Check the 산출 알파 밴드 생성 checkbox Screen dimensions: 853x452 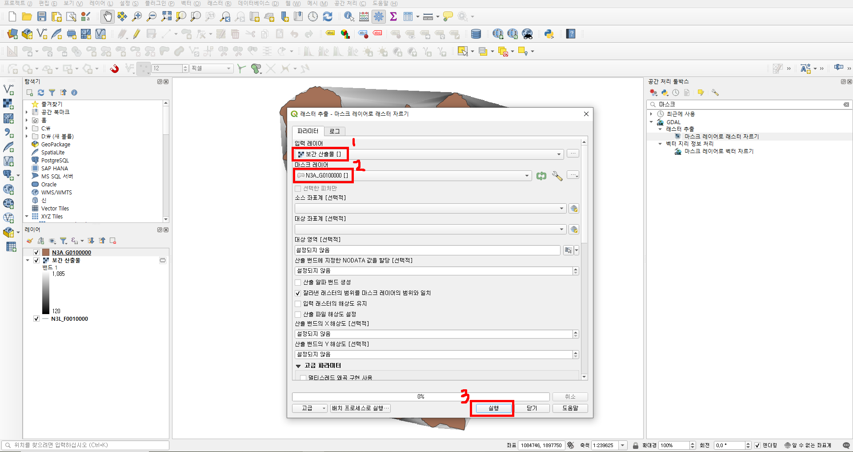pos(298,282)
